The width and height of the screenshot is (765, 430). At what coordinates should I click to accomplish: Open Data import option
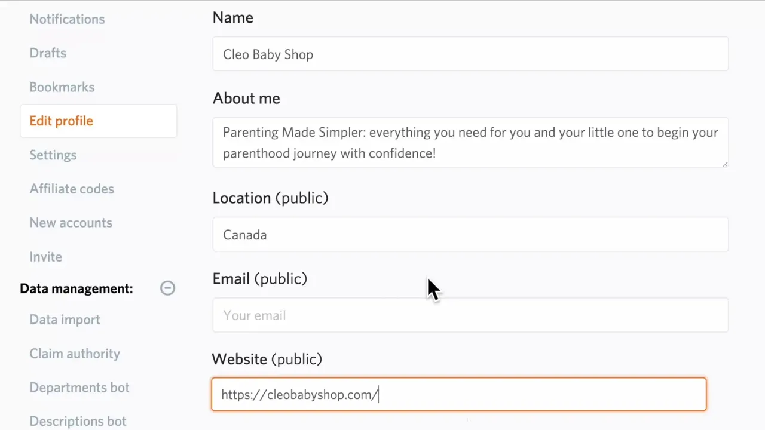tap(65, 320)
